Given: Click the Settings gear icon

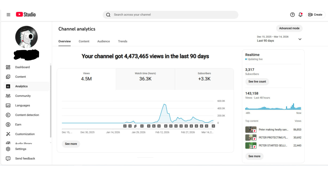Looking at the screenshot, I should pyautogui.click(x=8, y=149).
